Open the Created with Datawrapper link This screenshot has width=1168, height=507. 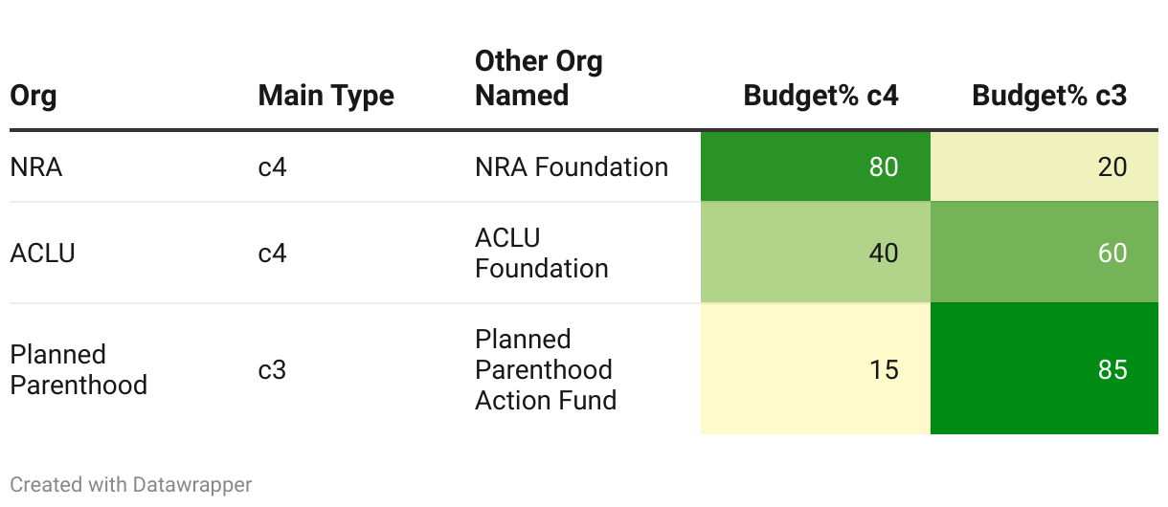click(x=131, y=485)
